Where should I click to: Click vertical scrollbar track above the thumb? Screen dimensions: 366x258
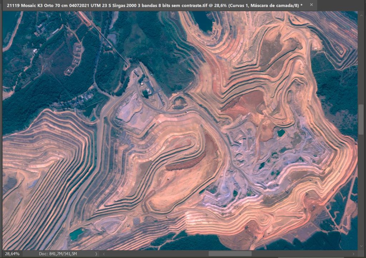pyautogui.click(x=361, y=61)
